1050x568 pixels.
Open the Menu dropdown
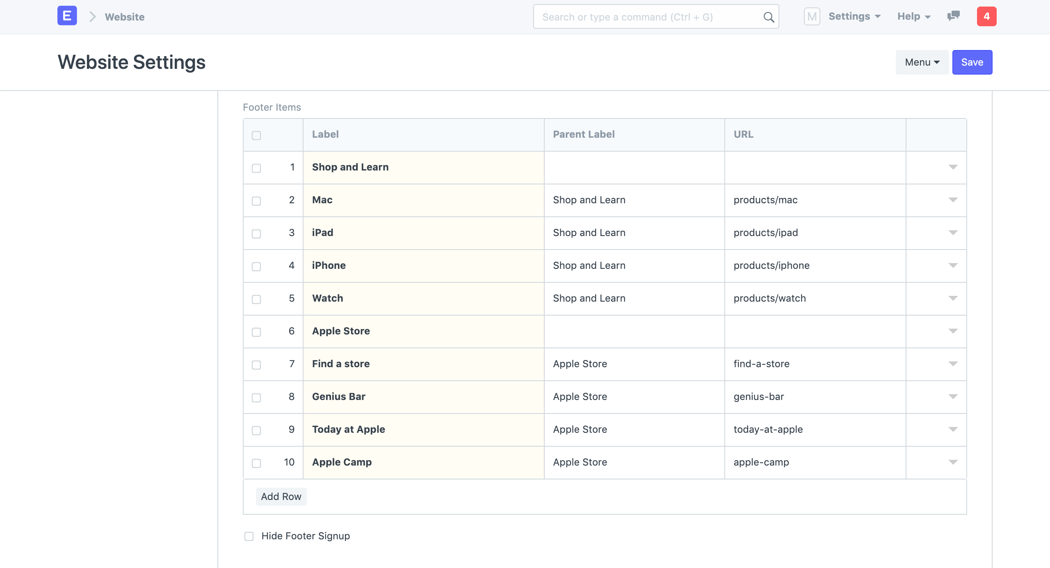922,62
